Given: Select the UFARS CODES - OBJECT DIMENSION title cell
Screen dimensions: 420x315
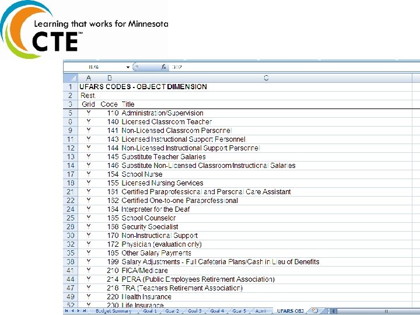Looking at the screenshot, I should (143, 87).
